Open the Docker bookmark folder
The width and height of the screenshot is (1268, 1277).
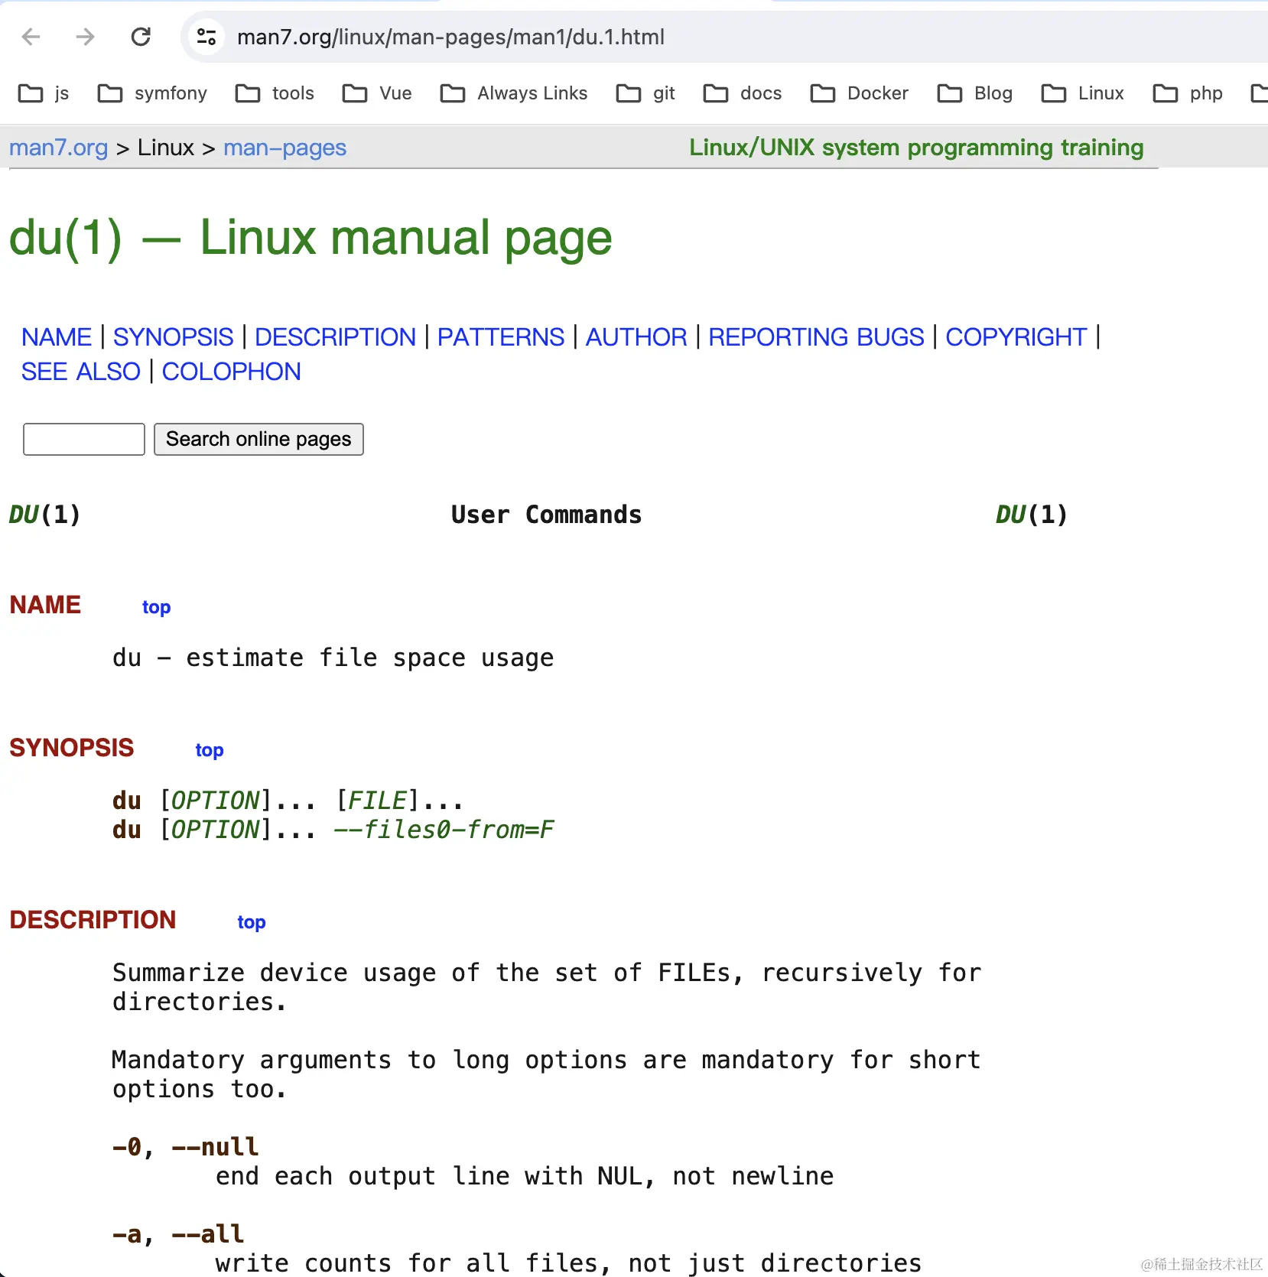[x=860, y=93]
